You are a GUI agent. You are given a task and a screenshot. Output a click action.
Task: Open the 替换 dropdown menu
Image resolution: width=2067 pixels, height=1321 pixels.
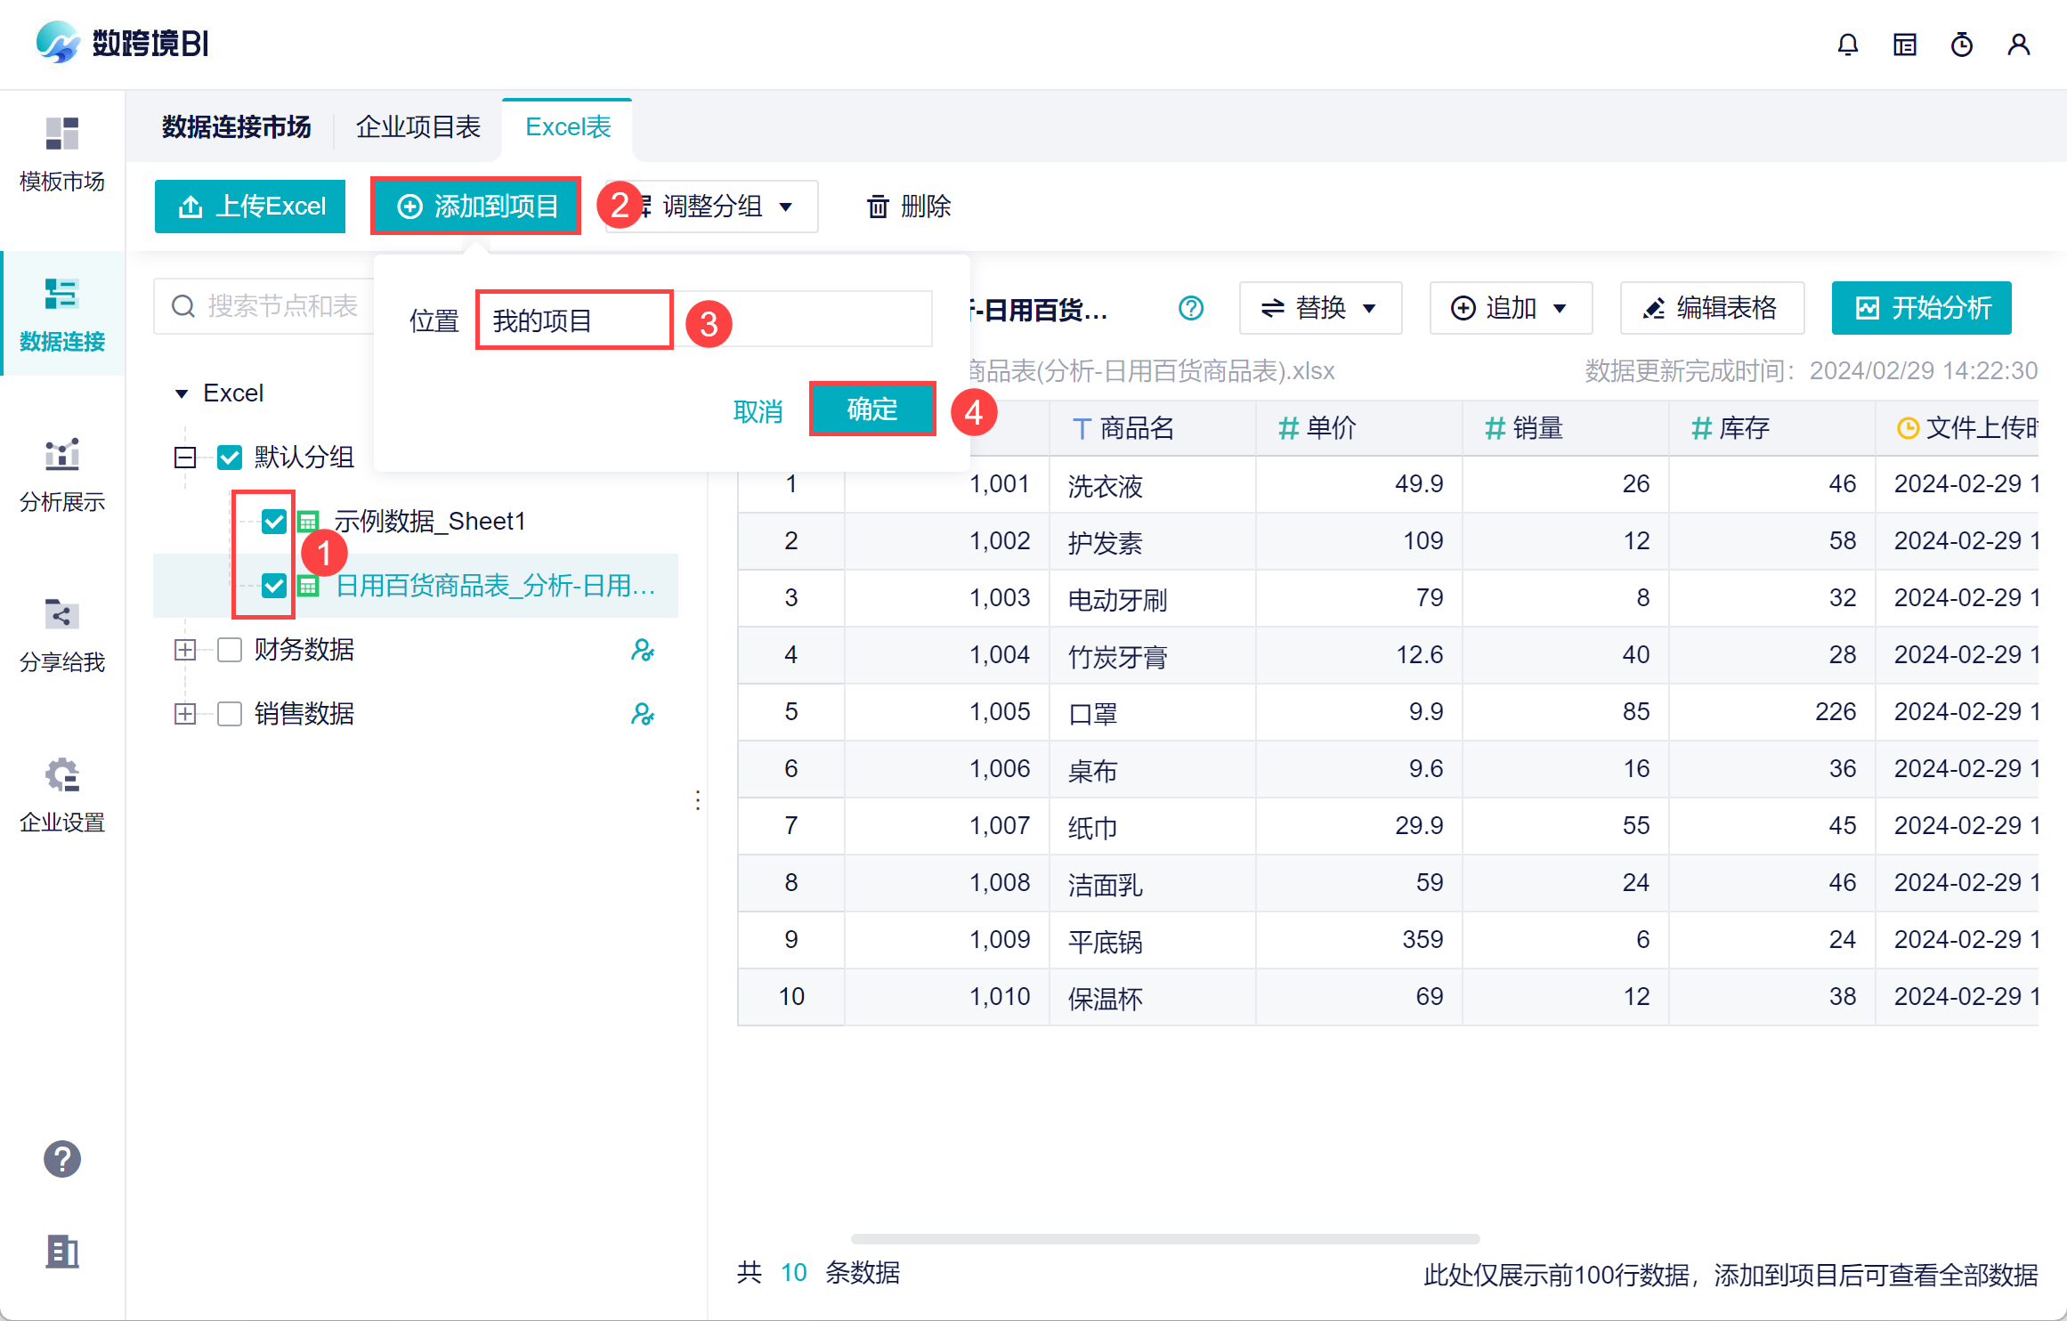1319,308
